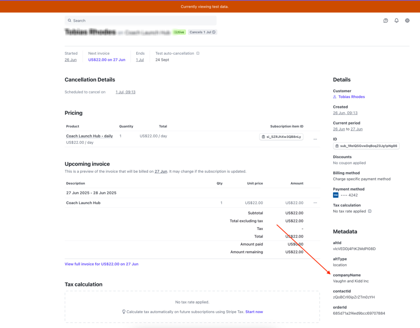Click the info icon beside Test auto-cancellation
Viewport: 420px width, 328px height.
pos(198,53)
